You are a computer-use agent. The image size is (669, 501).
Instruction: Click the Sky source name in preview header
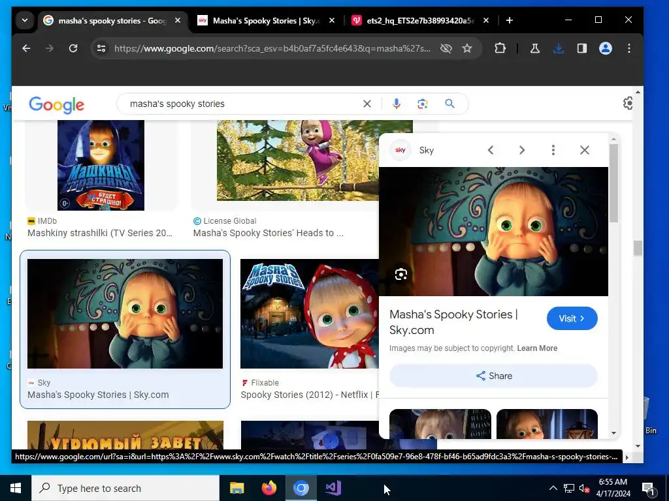pyautogui.click(x=426, y=150)
